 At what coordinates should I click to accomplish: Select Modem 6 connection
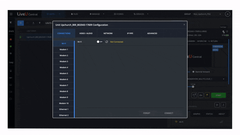pyautogui.click(x=64, y=79)
